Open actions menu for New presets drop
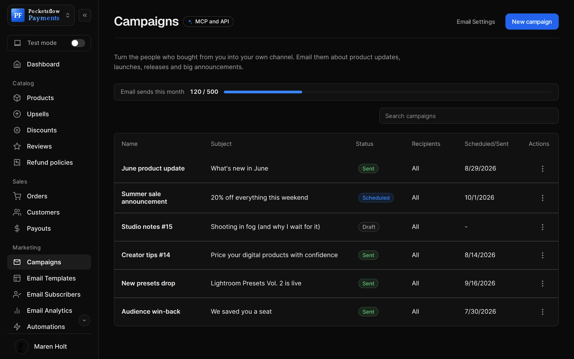This screenshot has width=574, height=359. [x=543, y=284]
